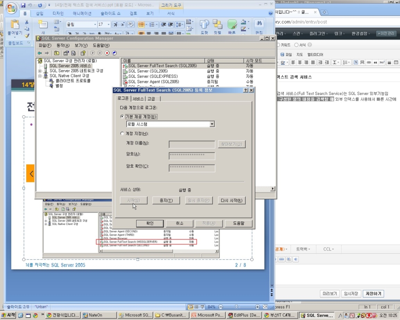Open the CCL dropdown in blog editor
The image size is (400, 320).
[329, 249]
